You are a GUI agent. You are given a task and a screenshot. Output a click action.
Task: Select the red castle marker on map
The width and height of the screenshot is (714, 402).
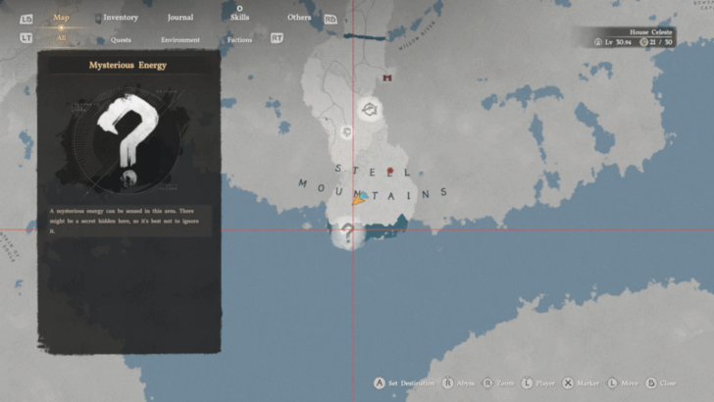[388, 77]
